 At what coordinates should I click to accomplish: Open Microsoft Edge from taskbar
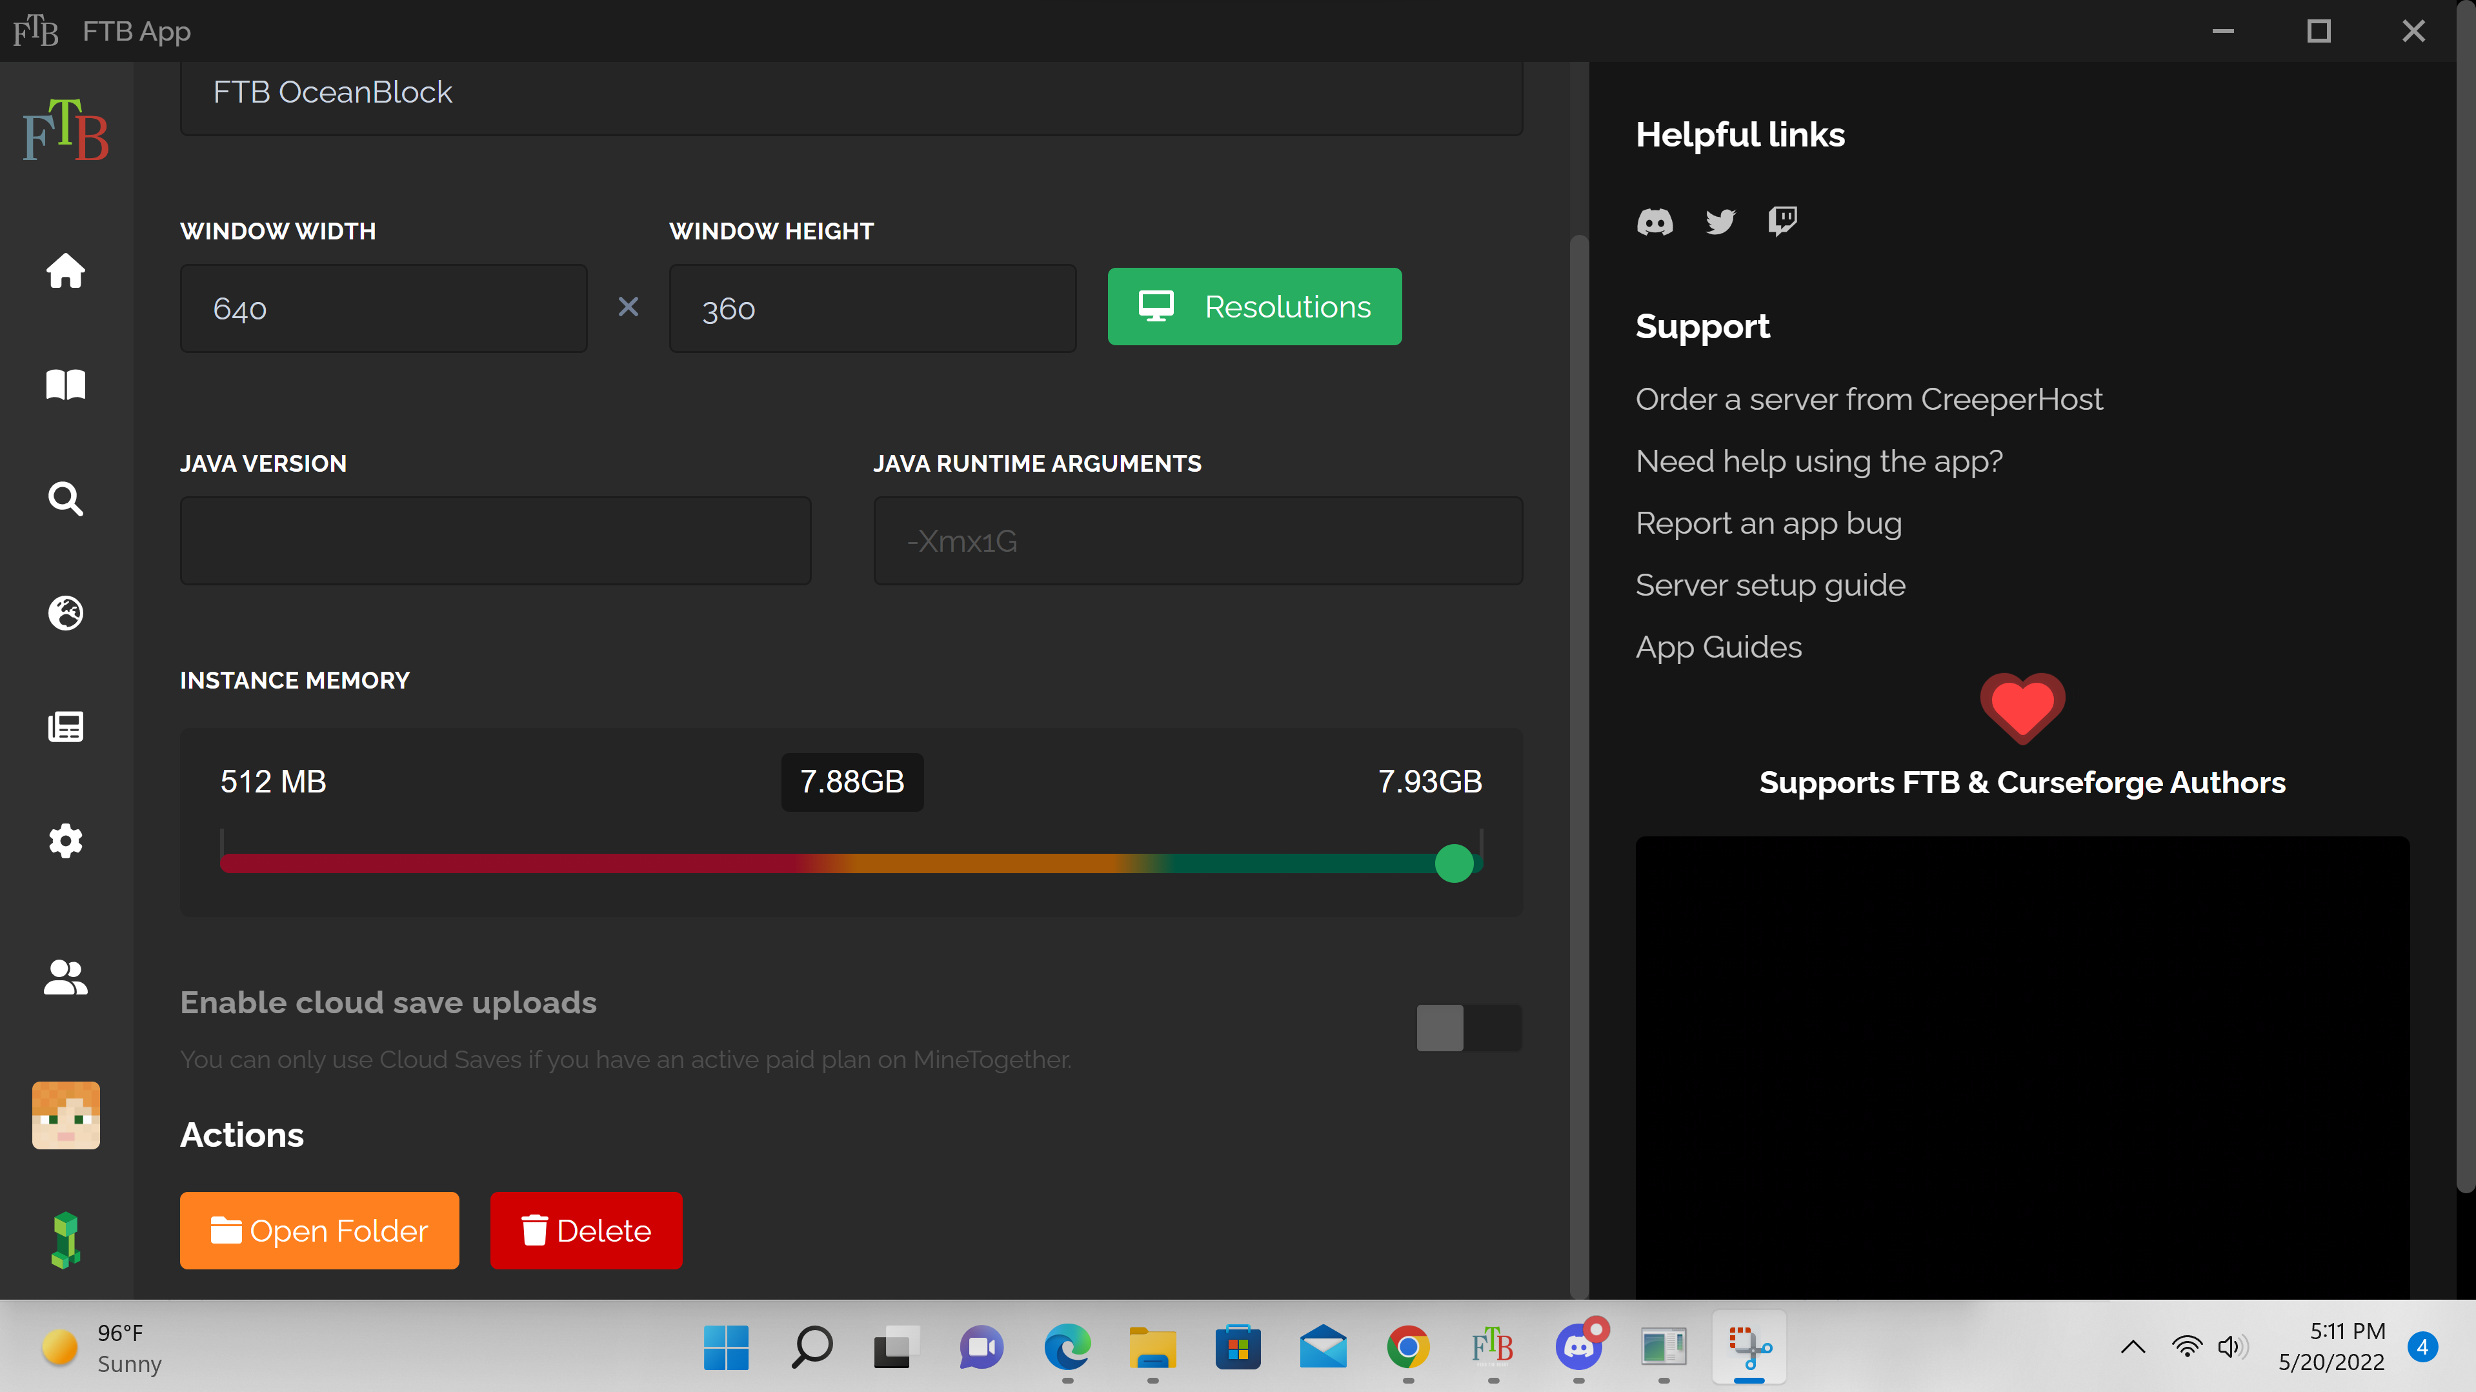1067,1347
